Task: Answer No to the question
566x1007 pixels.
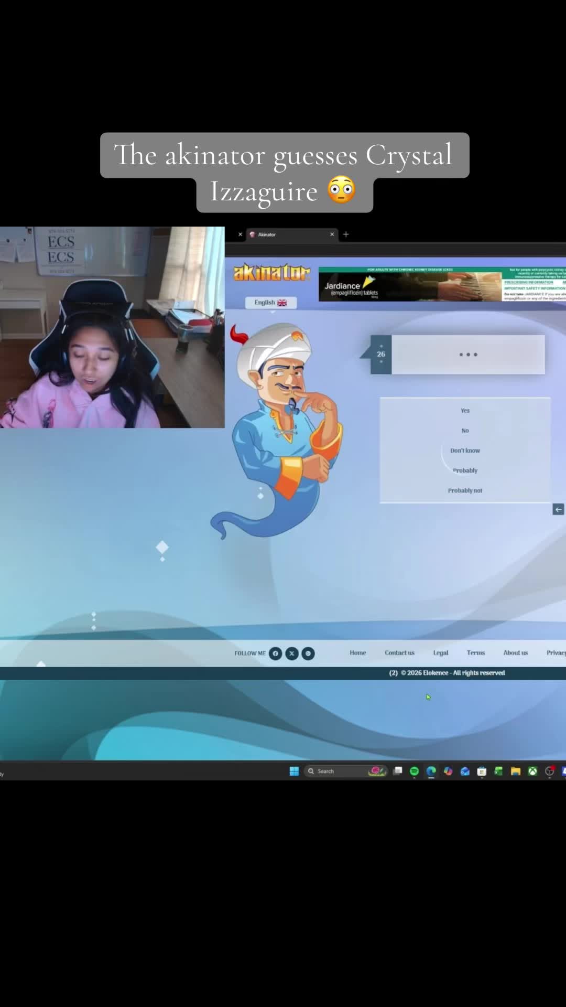Action: (465, 431)
